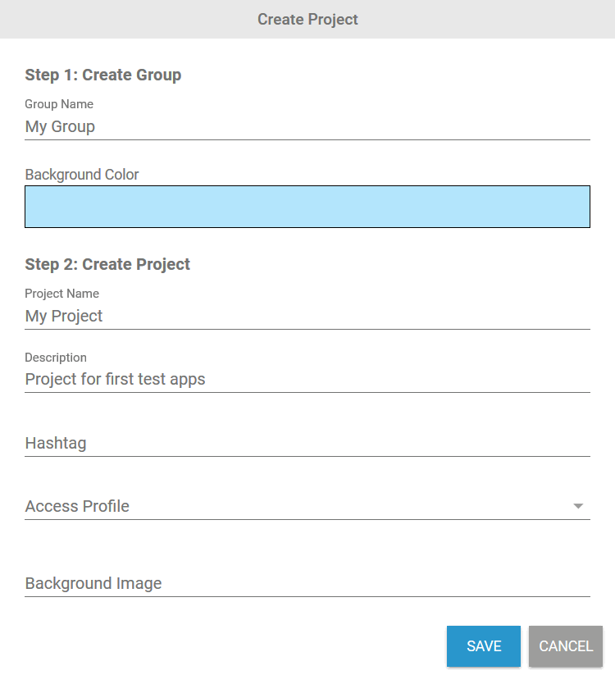Click the Access Profile dropdown arrow

tap(578, 506)
